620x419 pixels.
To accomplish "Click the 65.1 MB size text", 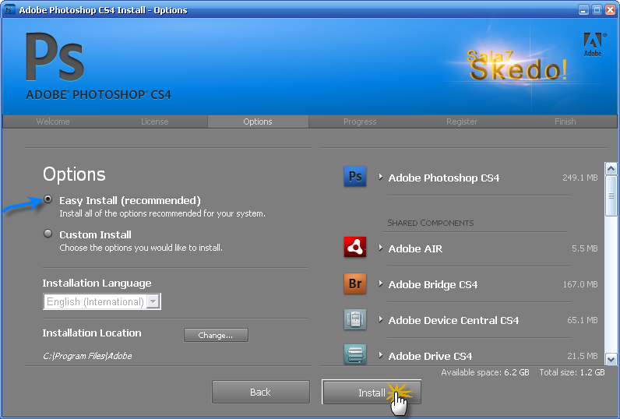I will coord(583,320).
